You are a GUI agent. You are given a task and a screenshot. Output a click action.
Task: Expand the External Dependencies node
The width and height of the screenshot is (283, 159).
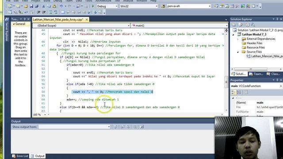pyautogui.click(x=238, y=39)
